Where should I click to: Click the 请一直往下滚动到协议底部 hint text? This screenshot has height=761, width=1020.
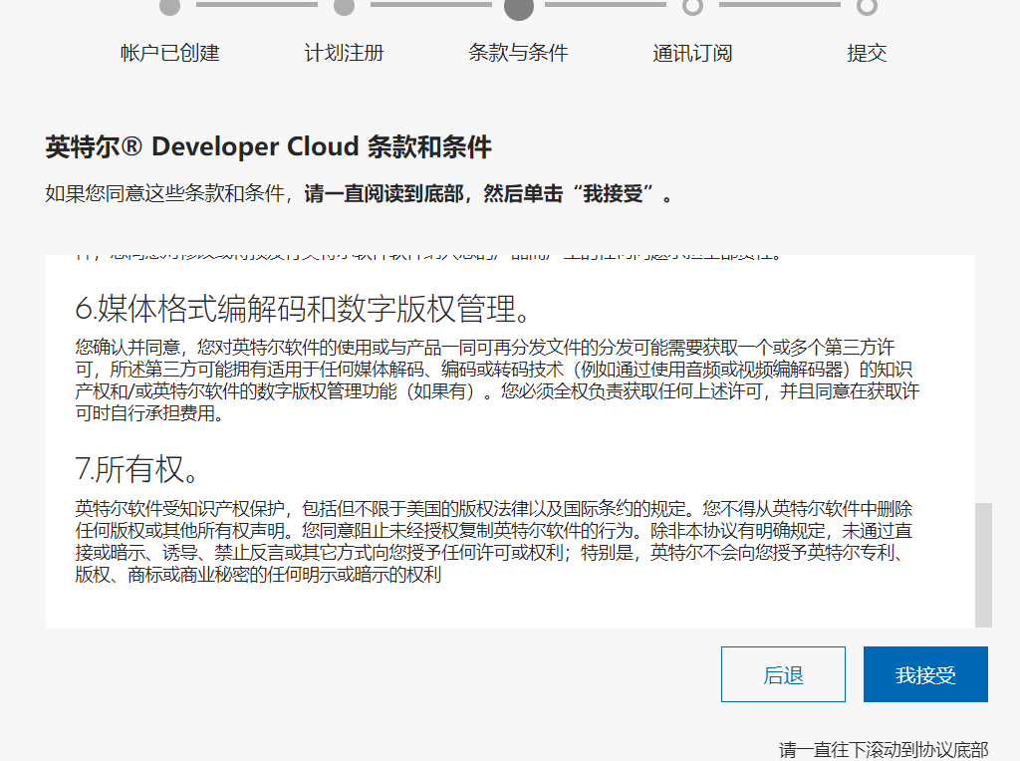[884, 749]
